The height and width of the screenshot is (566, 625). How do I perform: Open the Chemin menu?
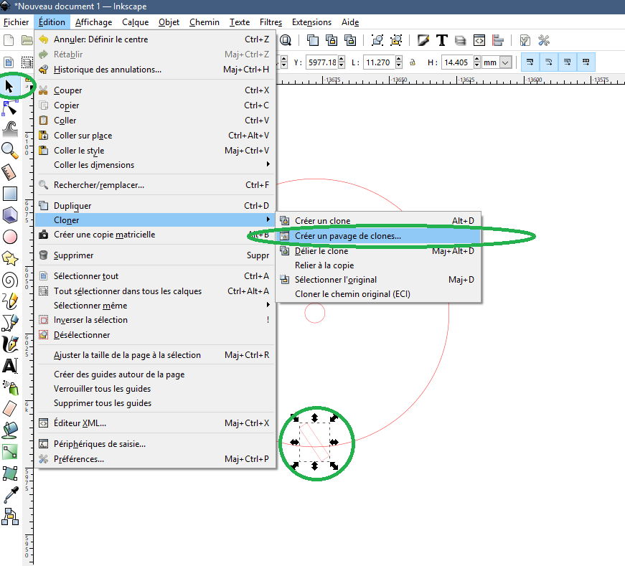[205, 22]
